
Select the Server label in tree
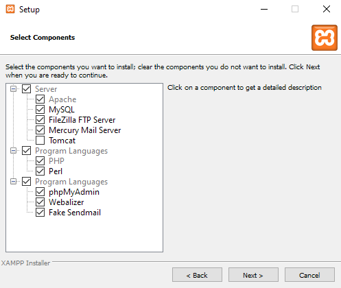pyautogui.click(x=46, y=89)
